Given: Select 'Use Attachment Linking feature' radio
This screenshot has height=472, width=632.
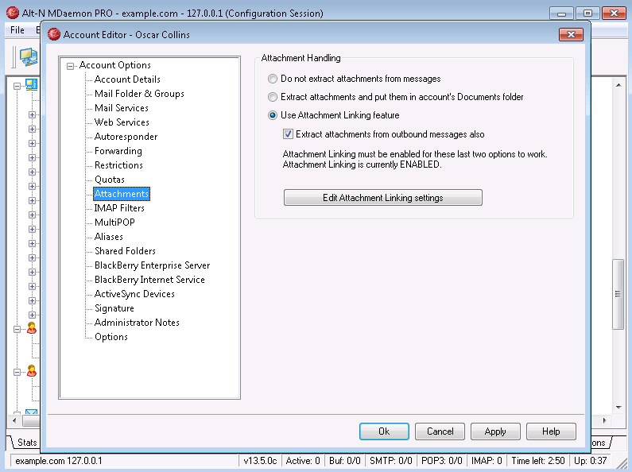Looking at the screenshot, I should pyautogui.click(x=273, y=115).
